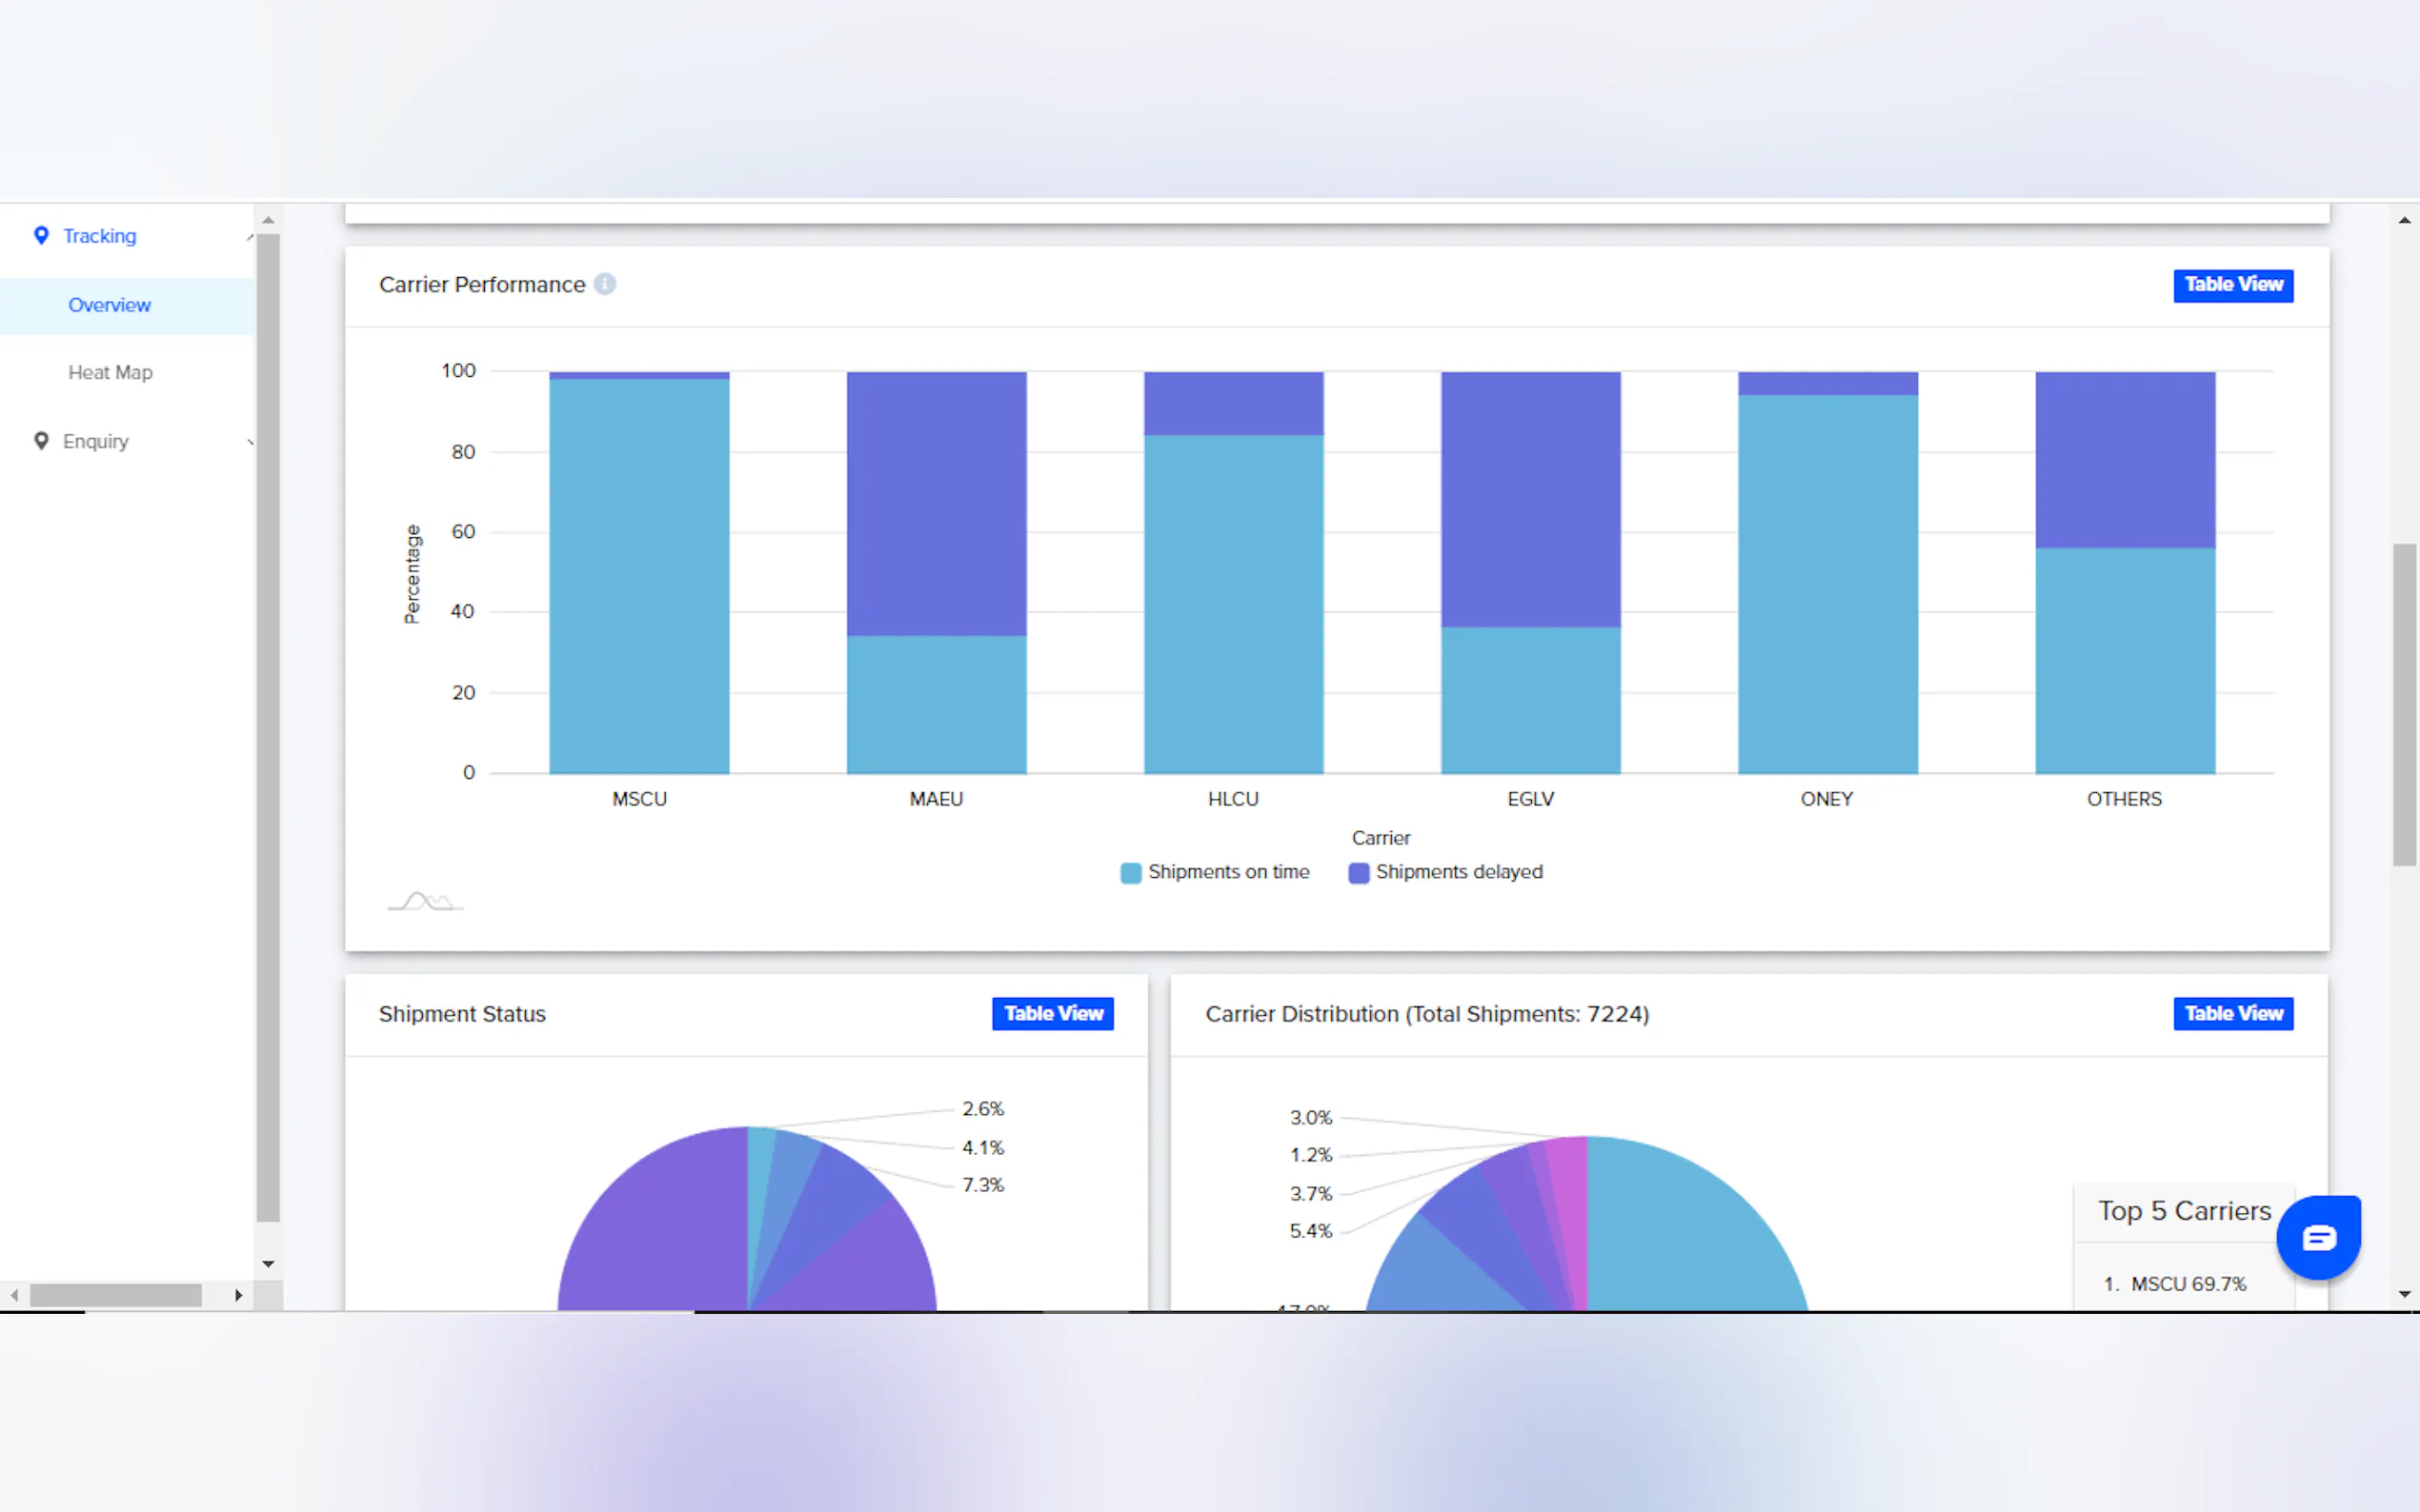Click the 1.2% Carrier Distribution label
The width and height of the screenshot is (2420, 1512).
1311,1155
